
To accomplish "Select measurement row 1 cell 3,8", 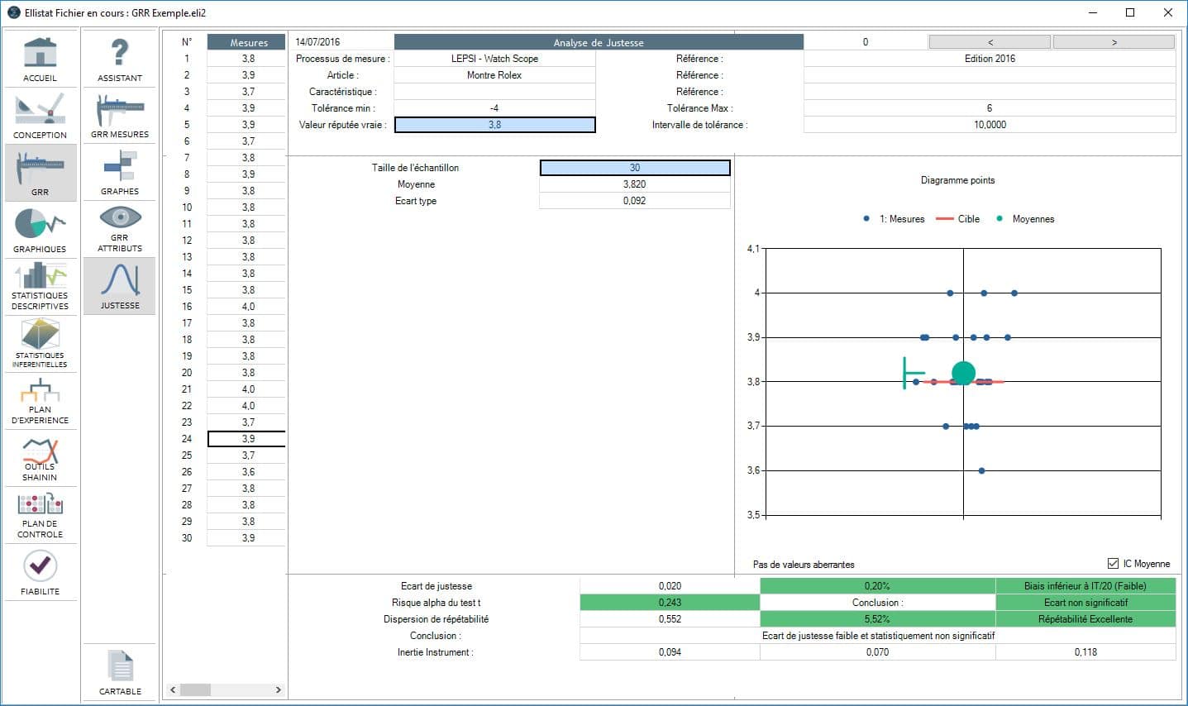I will point(246,59).
